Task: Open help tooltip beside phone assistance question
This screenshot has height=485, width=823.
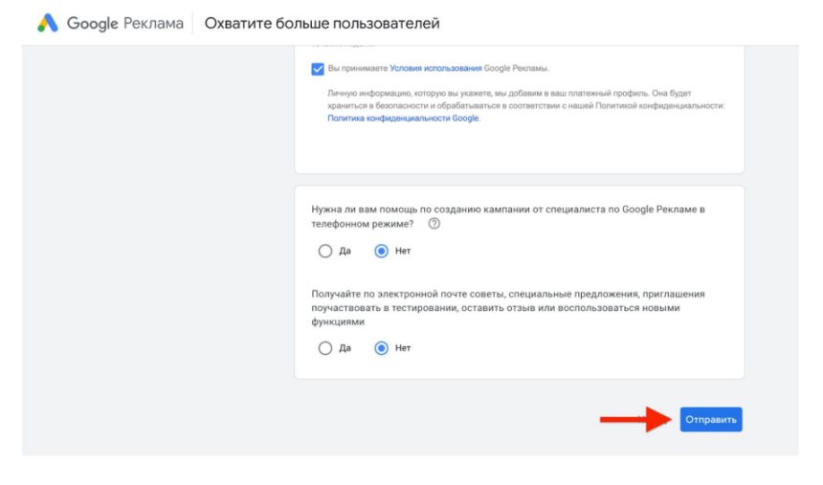Action: pyautogui.click(x=434, y=224)
